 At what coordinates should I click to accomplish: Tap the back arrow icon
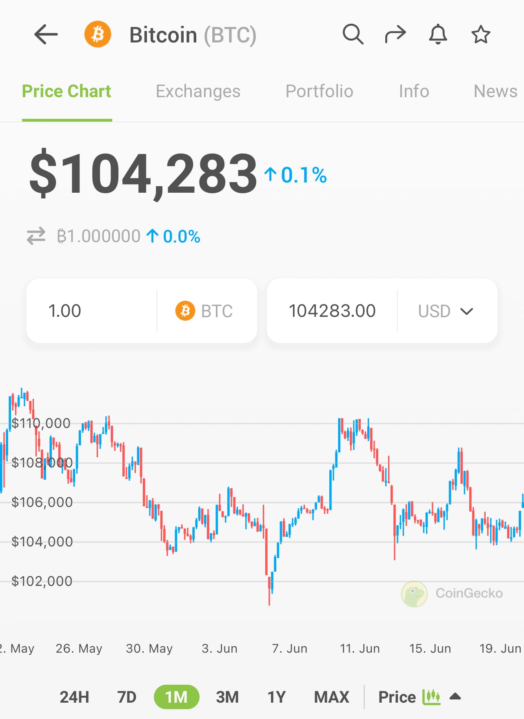click(x=46, y=34)
